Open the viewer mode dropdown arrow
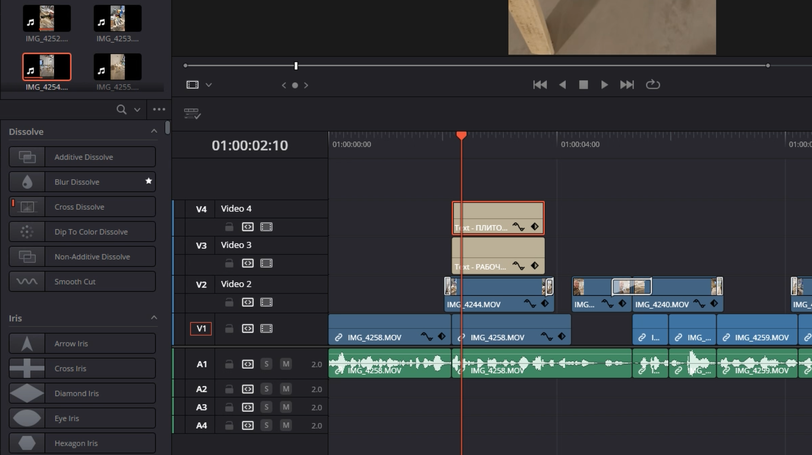Viewport: 812px width, 455px height. [x=208, y=85]
